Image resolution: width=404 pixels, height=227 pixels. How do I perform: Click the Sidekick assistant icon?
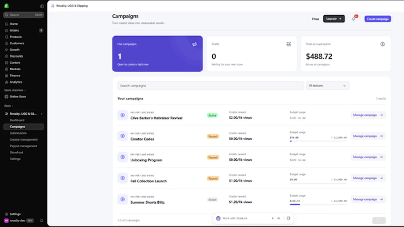click(x=218, y=218)
